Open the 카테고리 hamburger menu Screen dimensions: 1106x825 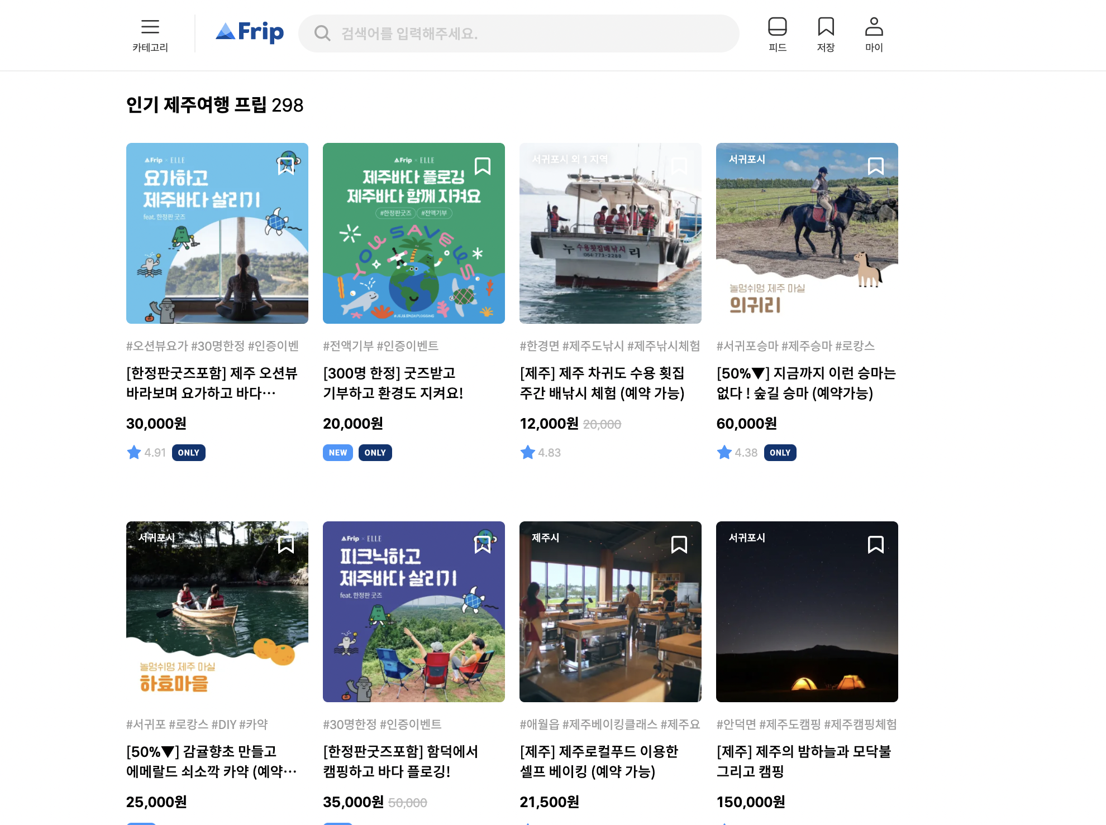tap(150, 35)
